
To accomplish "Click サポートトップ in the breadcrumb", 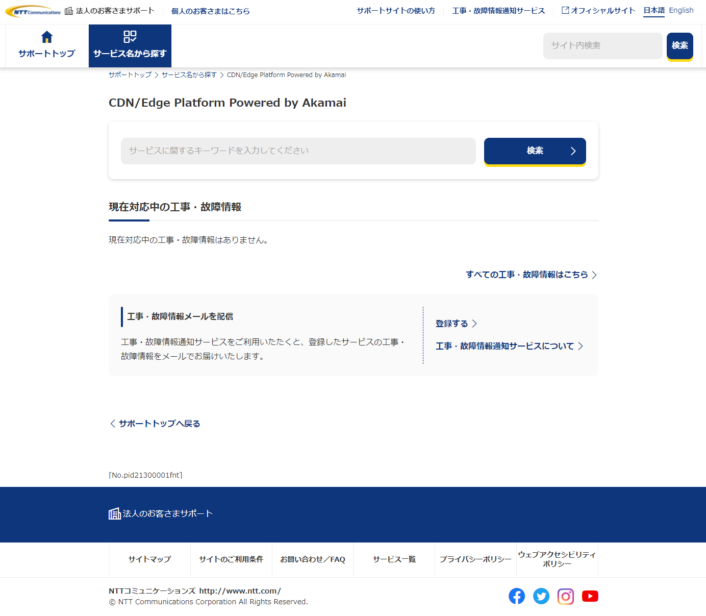I will 130,75.
